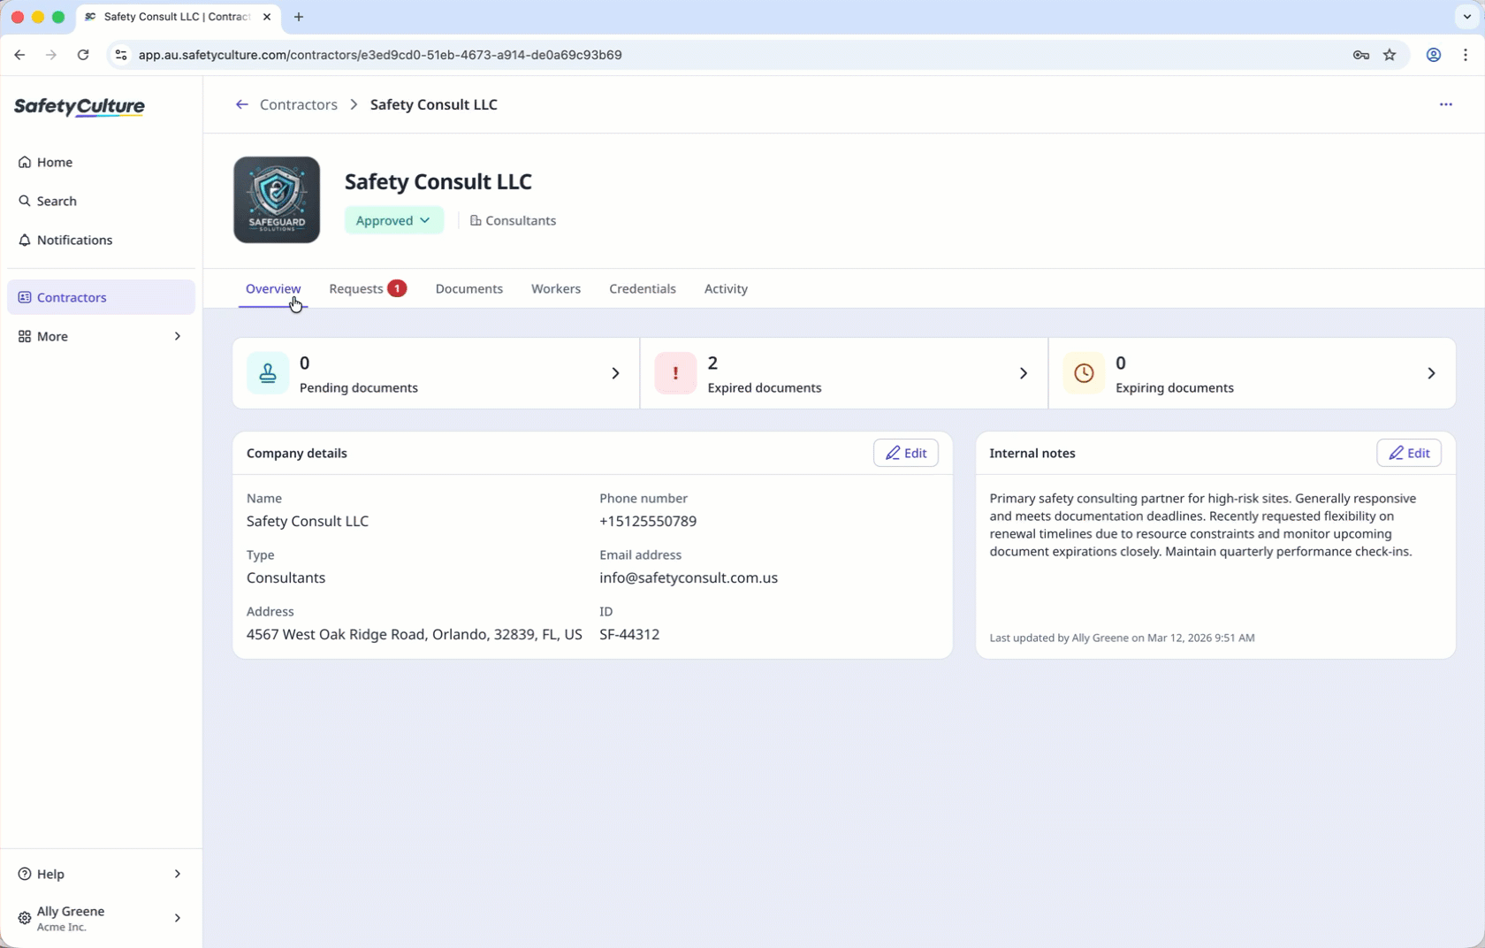Go to Contractors breadcrumb link
Image resolution: width=1485 pixels, height=948 pixels.
click(299, 104)
